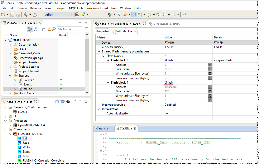Click the lightning bolt flash programmer icon
This screenshot has width=259, height=165.
[x=83, y=15]
